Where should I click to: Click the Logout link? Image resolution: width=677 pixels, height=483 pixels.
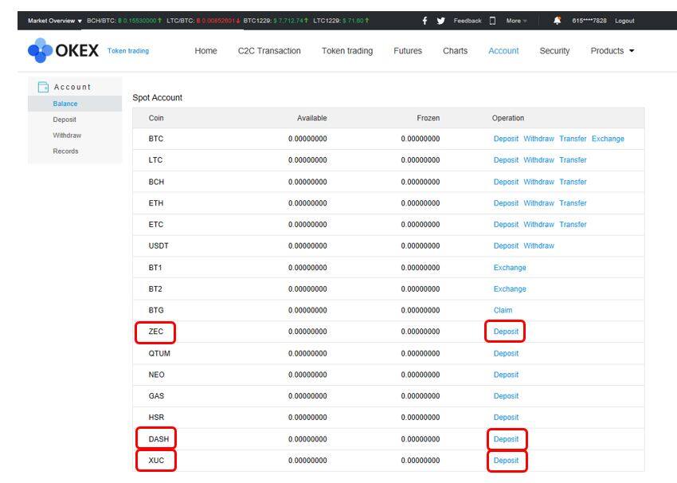(624, 21)
